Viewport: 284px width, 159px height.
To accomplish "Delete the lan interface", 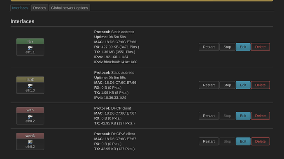I will tap(261, 47).
